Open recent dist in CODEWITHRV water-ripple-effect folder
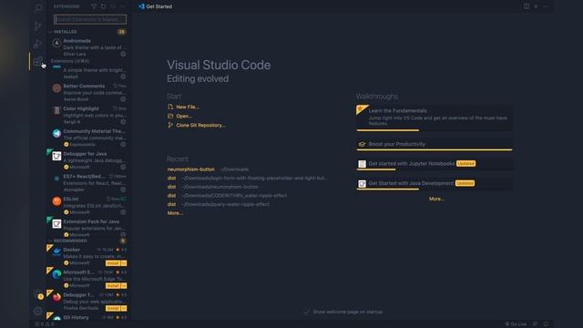This screenshot has width=583, height=328. (171, 196)
